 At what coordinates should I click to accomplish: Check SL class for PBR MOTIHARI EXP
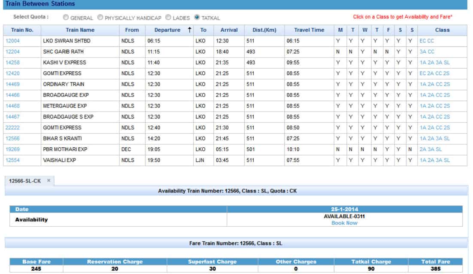439,149
